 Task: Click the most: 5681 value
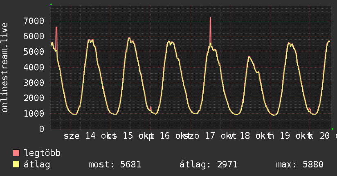coord(115,165)
